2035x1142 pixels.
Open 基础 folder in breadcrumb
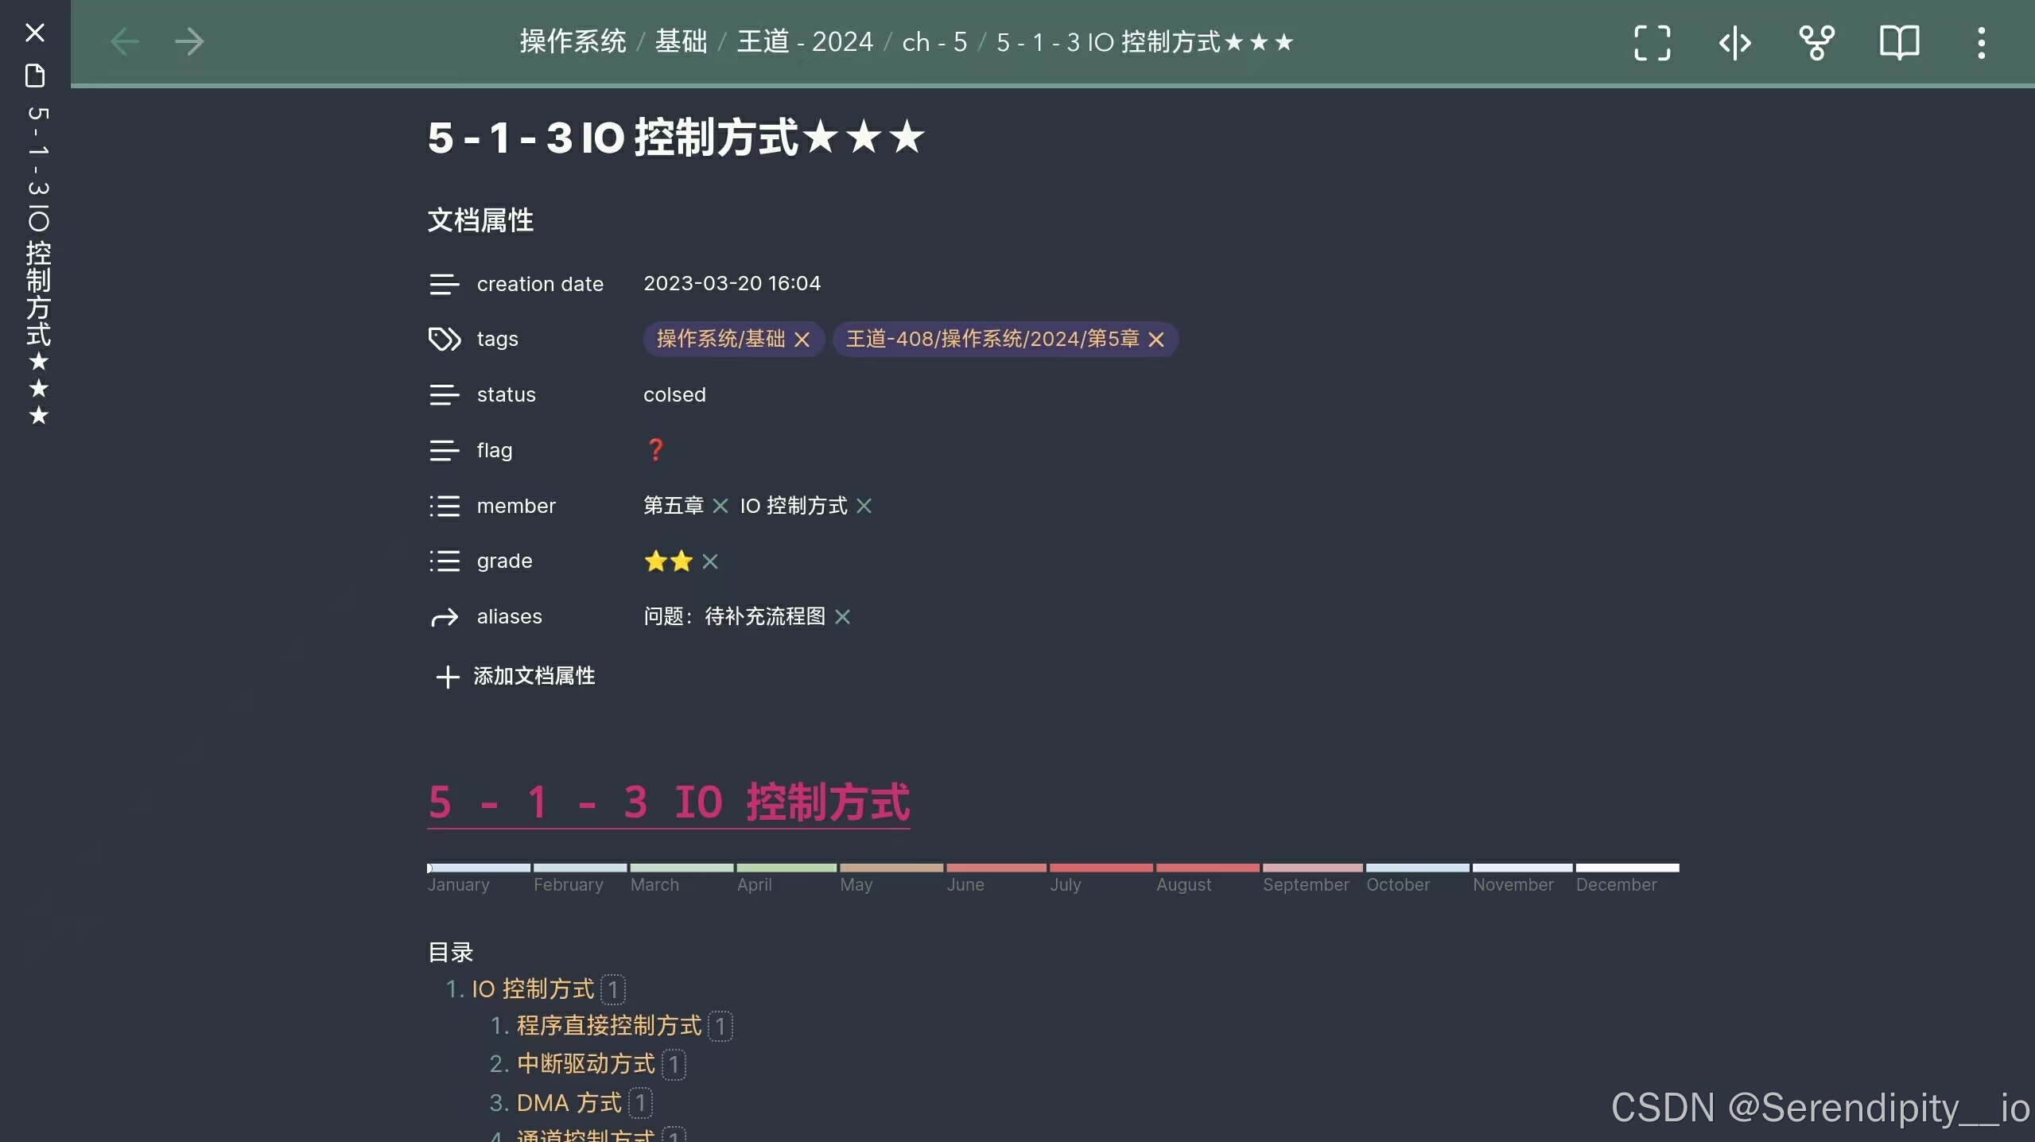681,41
